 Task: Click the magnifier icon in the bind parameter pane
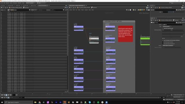(x=180, y=23)
